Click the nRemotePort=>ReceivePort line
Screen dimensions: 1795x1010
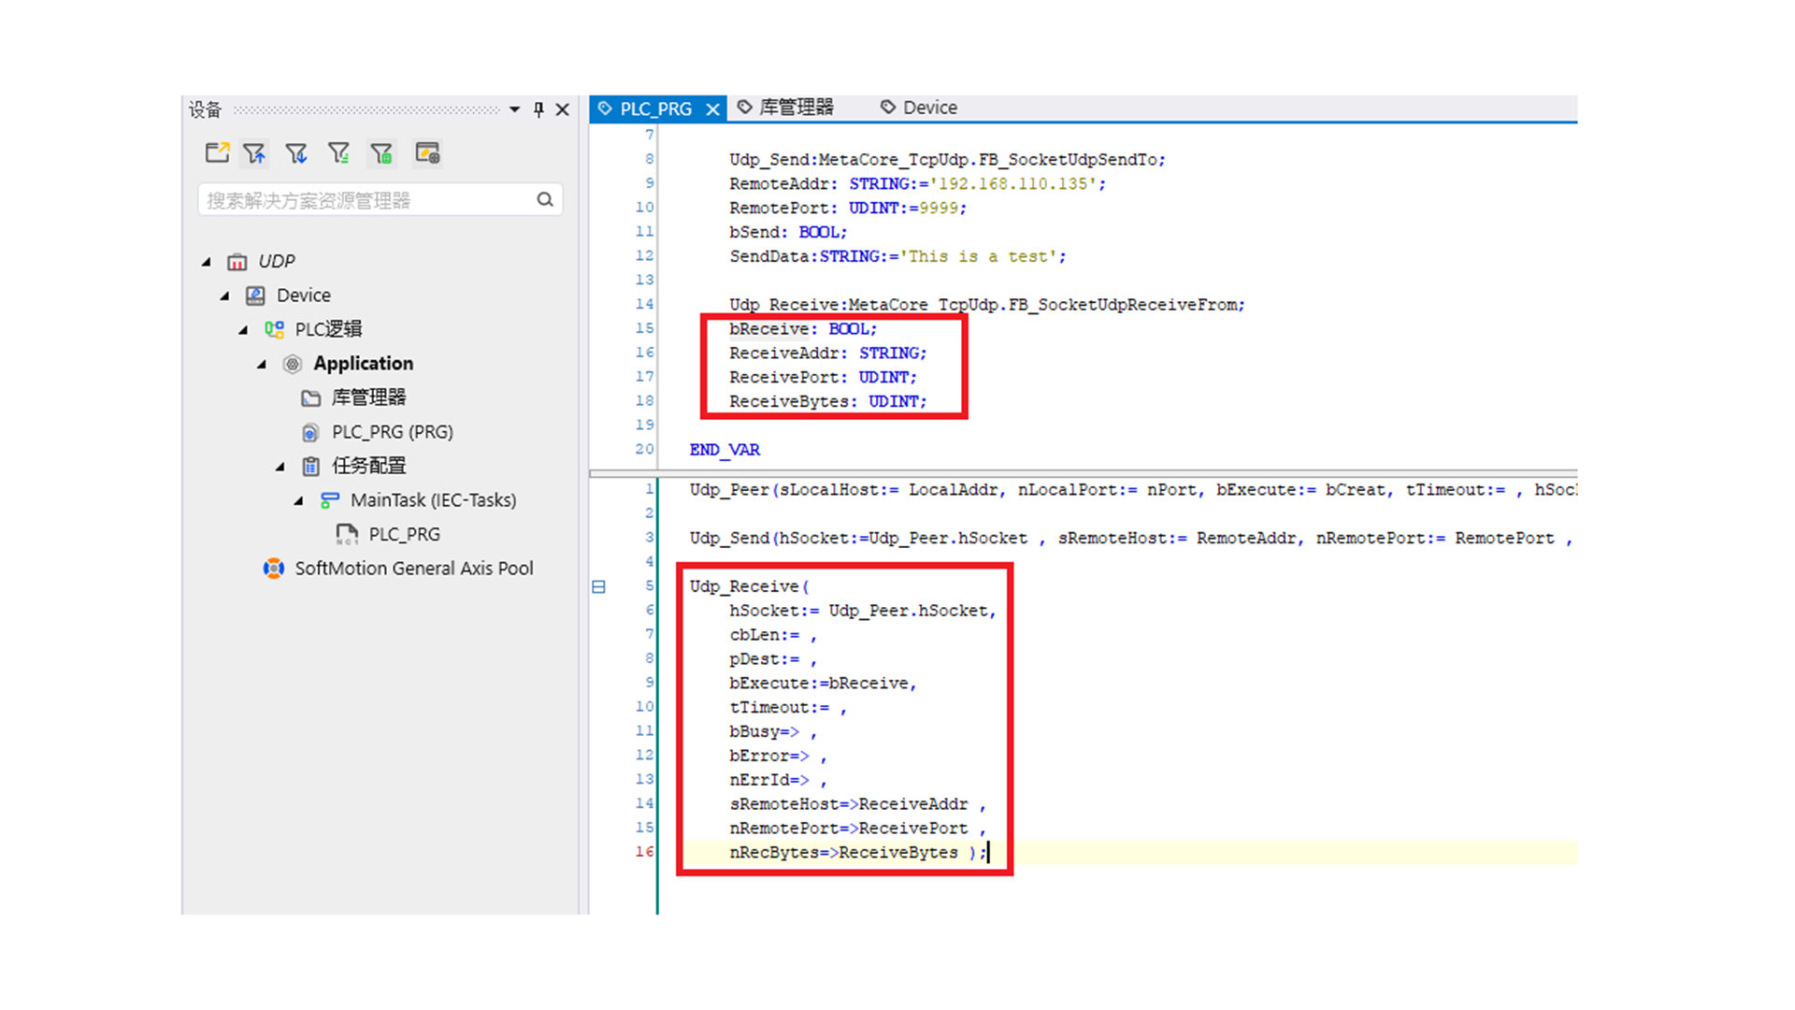(x=857, y=829)
